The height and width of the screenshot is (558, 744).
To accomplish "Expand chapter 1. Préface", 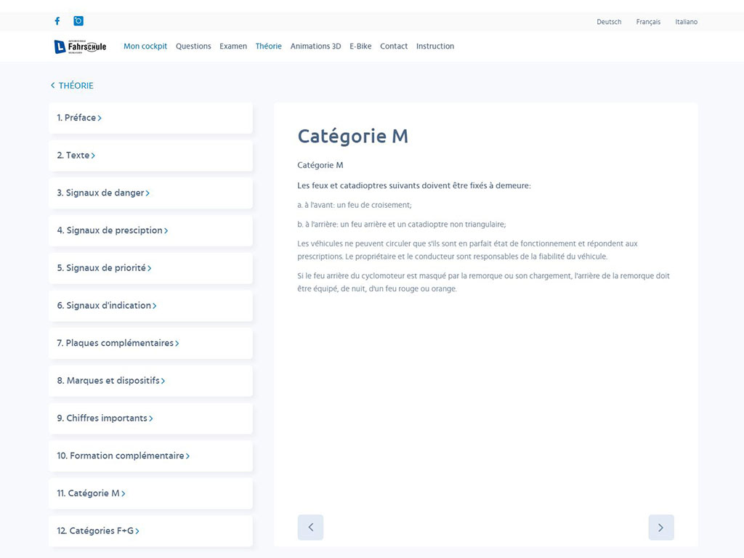I will tap(79, 118).
